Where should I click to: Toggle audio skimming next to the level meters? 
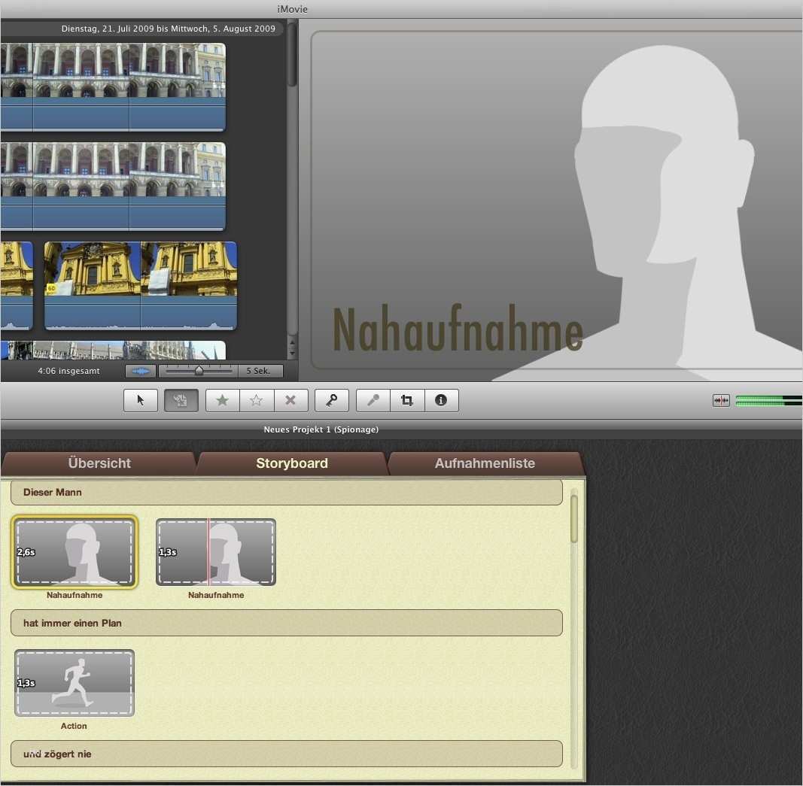[720, 400]
